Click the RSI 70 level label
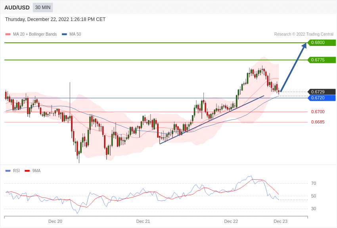 [314, 183]
